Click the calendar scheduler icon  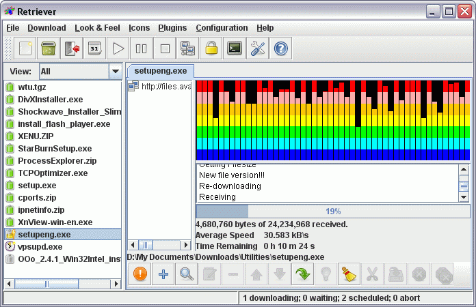pyautogui.click(x=95, y=48)
